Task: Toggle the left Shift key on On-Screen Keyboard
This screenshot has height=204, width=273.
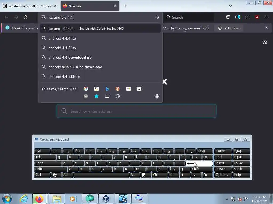Action: click(x=51, y=169)
